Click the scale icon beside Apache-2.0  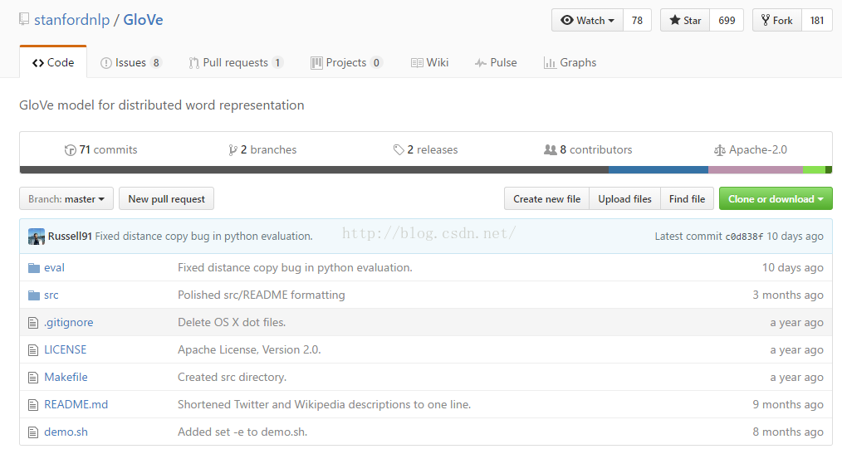click(x=720, y=150)
